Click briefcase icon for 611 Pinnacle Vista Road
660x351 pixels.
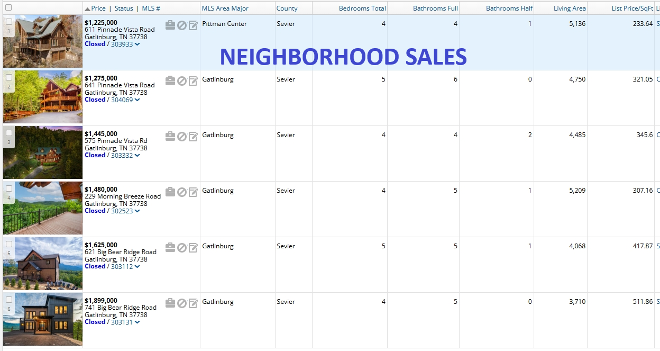point(170,25)
